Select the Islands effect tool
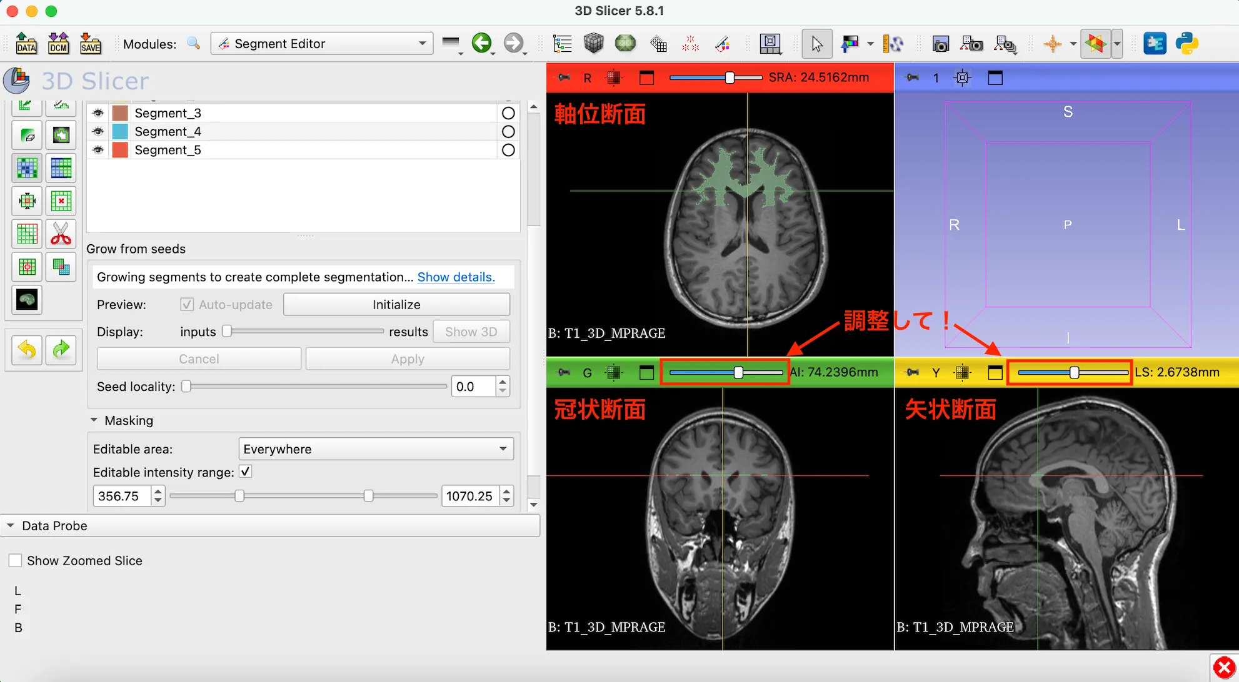 (x=27, y=267)
